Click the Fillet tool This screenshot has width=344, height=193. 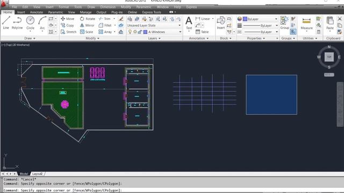pos(105,25)
